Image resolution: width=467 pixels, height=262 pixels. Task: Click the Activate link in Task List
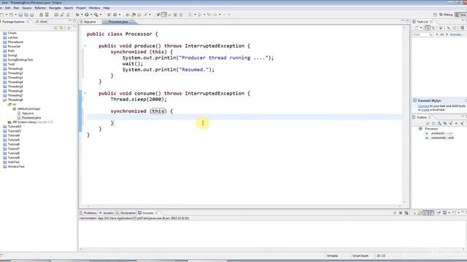click(x=456, y=34)
